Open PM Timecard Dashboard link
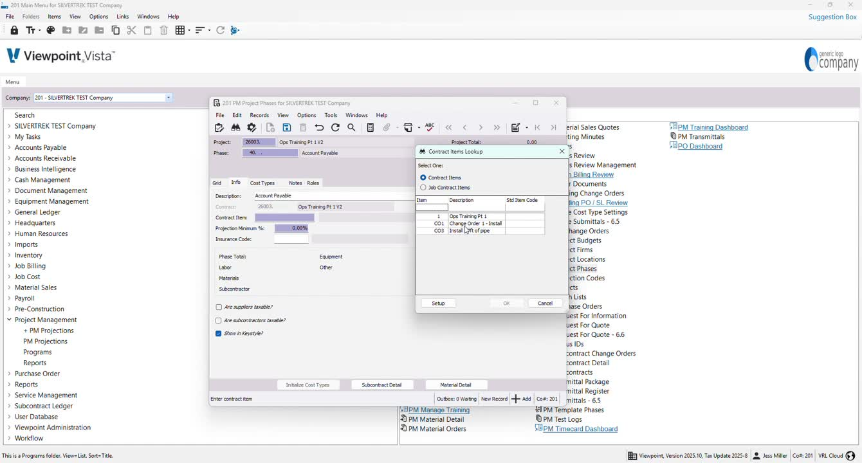Image resolution: width=862 pixels, height=463 pixels. coord(580,429)
